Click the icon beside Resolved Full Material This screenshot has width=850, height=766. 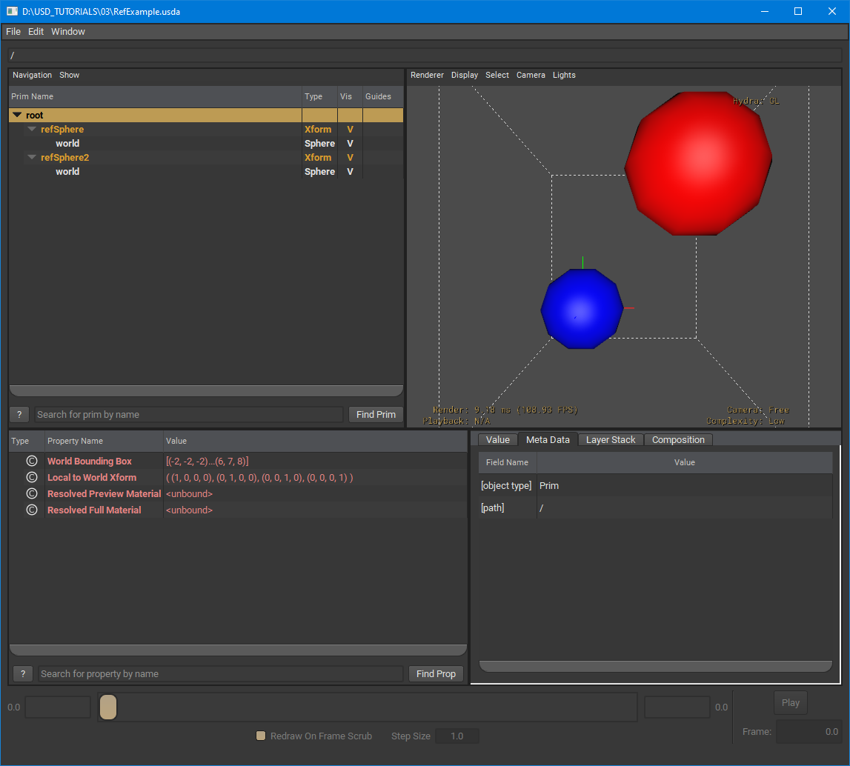[31, 510]
